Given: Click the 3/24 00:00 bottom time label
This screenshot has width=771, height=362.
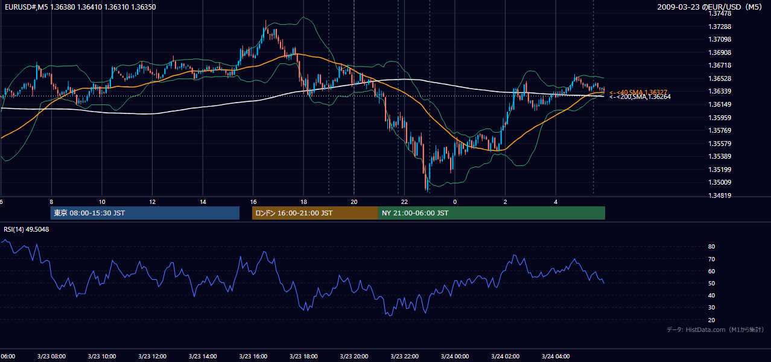Looking at the screenshot, I should (455, 357).
